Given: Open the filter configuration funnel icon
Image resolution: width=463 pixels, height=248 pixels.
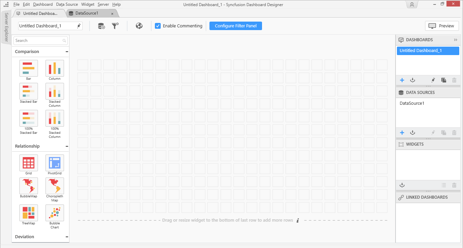Looking at the screenshot, I should [115, 26].
